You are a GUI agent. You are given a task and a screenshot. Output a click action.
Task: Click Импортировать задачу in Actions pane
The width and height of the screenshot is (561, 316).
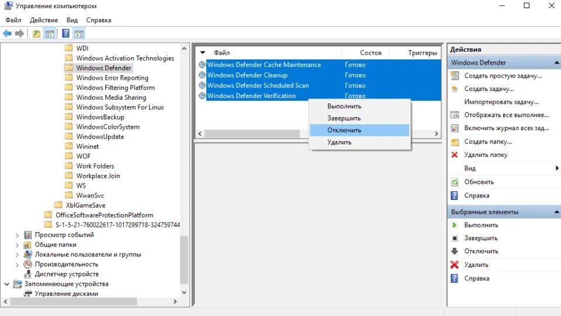pyautogui.click(x=501, y=102)
